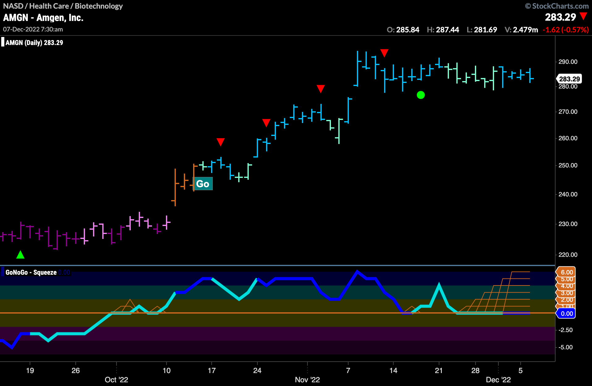Click the date label 19 on the time axis
Viewport: 592px width, 386px height.
[x=30, y=370]
